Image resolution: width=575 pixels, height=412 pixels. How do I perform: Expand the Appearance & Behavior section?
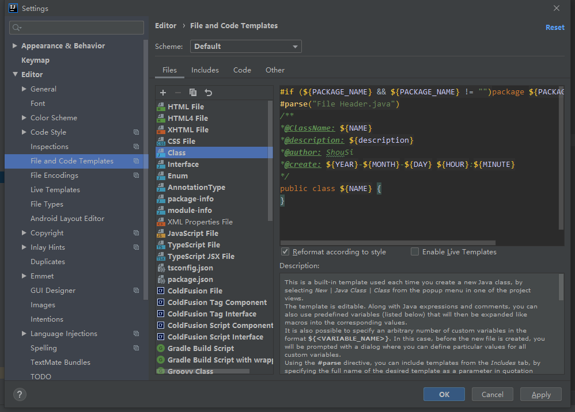(x=15, y=46)
